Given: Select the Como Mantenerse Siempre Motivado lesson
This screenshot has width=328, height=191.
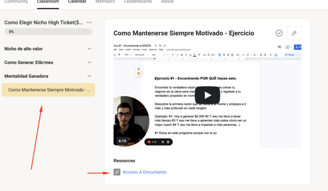Looking at the screenshot, I should pyautogui.click(x=48, y=90).
